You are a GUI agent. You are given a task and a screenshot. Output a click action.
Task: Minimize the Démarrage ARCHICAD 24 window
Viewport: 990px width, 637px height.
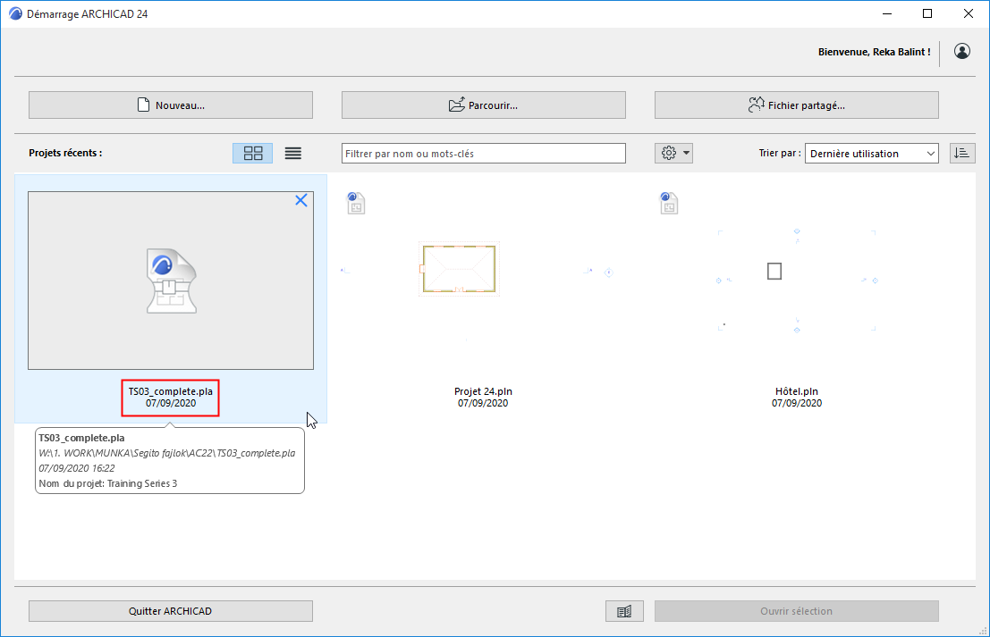(x=887, y=14)
